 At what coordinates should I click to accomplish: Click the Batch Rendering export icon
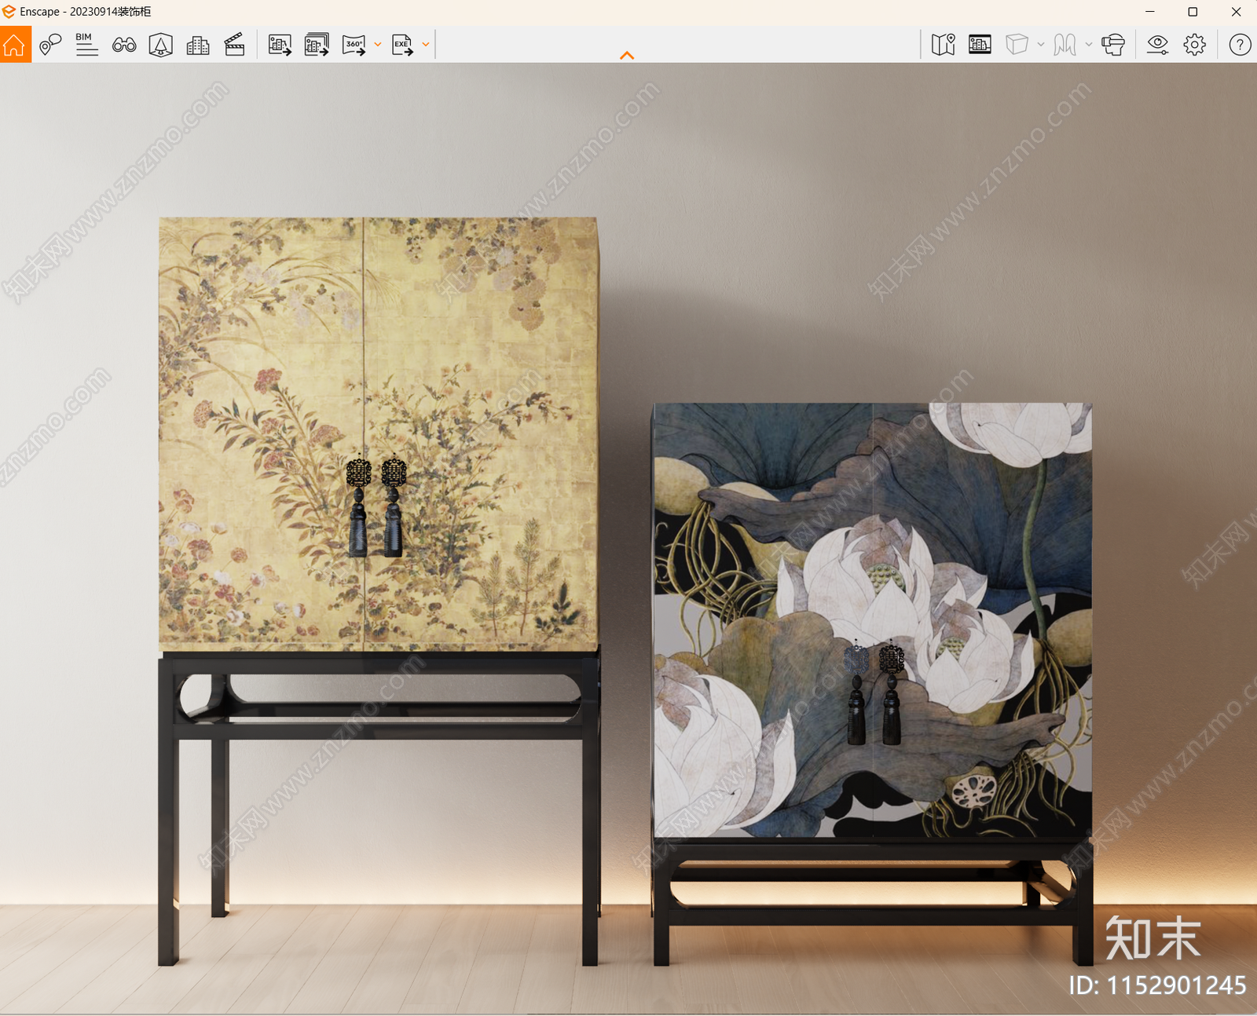pyautogui.click(x=317, y=45)
